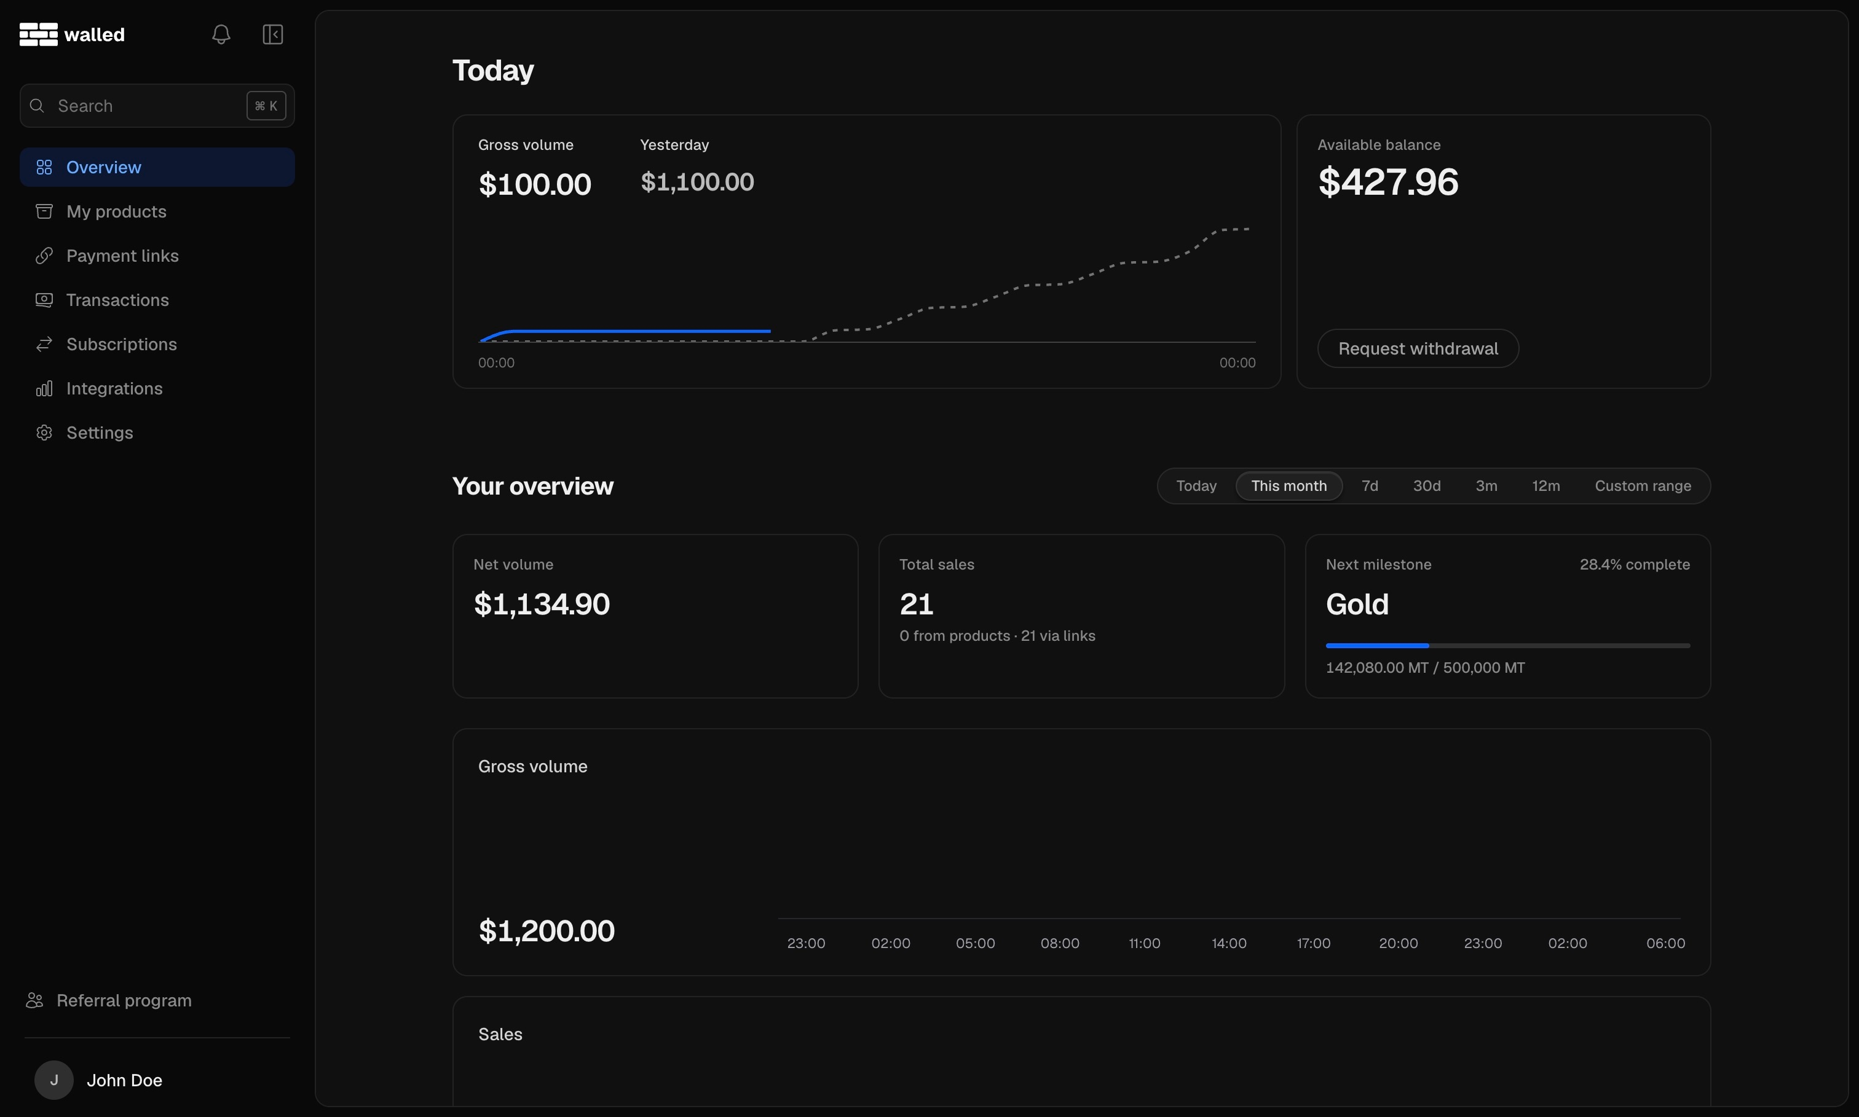The image size is (1859, 1117).
Task: Click the walled brick logo icon
Action: click(x=38, y=34)
